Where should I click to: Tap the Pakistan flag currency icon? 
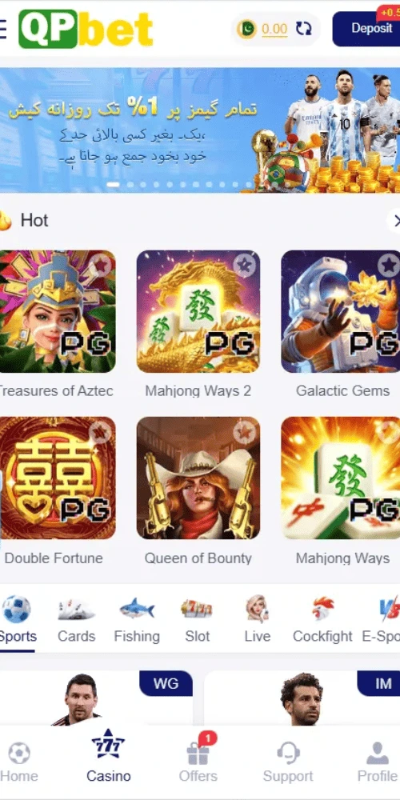click(x=247, y=29)
